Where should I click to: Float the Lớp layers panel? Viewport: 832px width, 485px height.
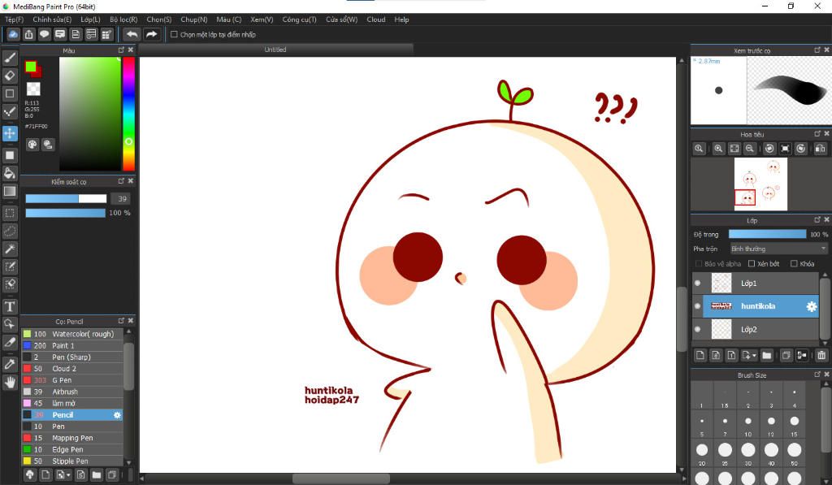(817, 219)
